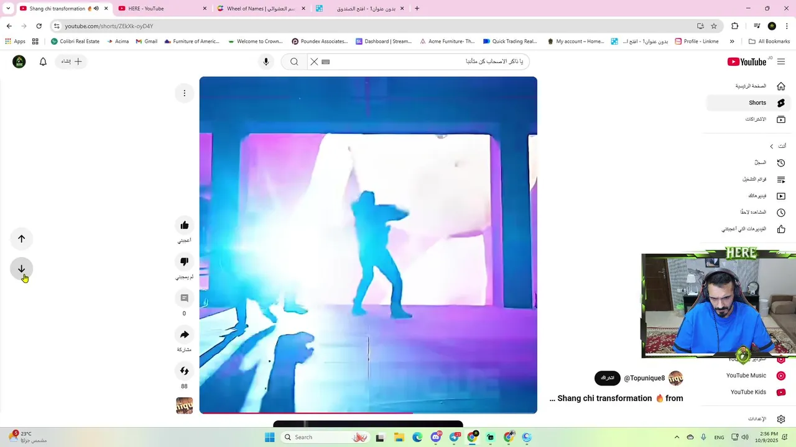Collapse the 'You' section chevron in the sidebar

pyautogui.click(x=772, y=147)
